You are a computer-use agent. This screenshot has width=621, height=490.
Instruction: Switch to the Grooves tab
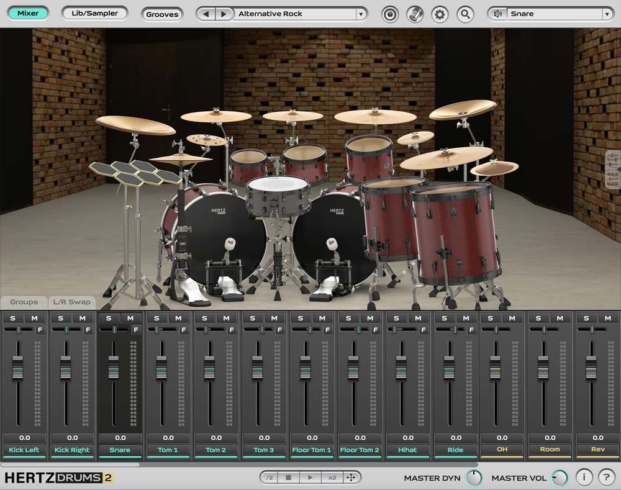[x=162, y=14]
